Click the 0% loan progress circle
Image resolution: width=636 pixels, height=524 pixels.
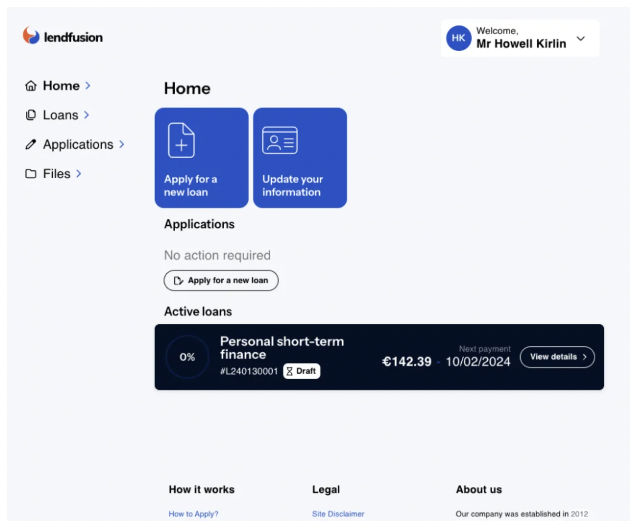pyautogui.click(x=187, y=357)
